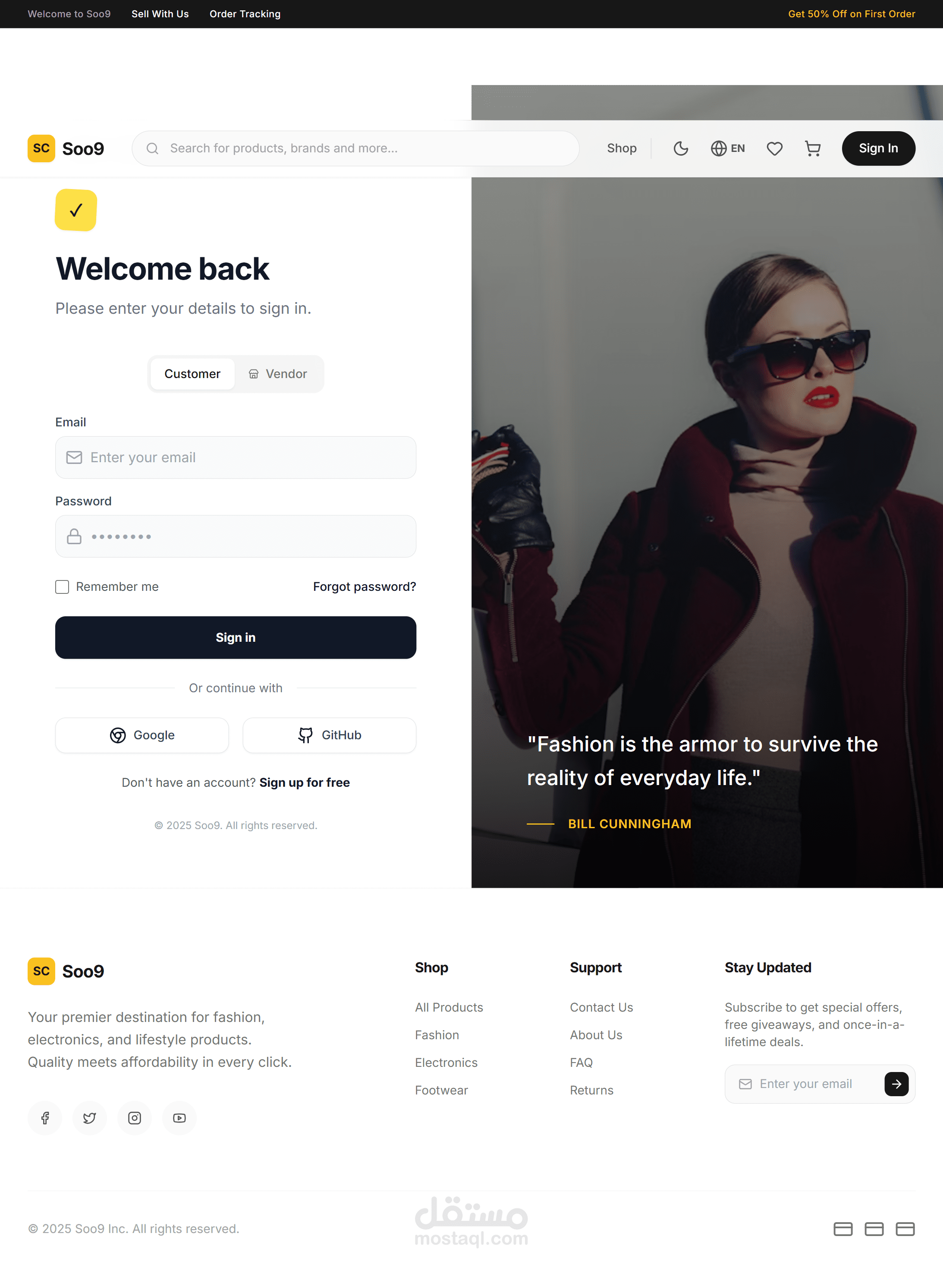Open the YouTube icon in footer
943x1274 pixels.
coord(179,1117)
